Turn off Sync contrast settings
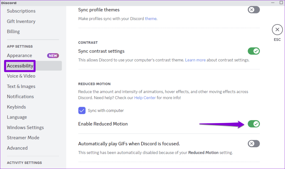 pos(254,51)
